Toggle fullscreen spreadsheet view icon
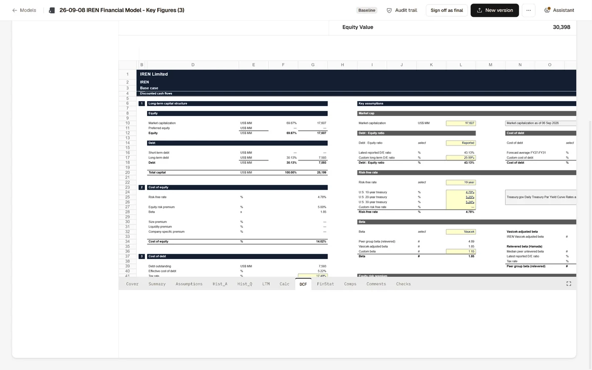The image size is (592, 370). (568, 284)
